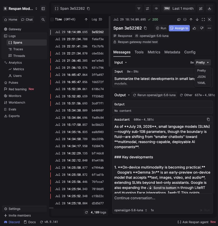Open Monitors in the sidebar
This screenshot has height=226, width=218.
24,96
